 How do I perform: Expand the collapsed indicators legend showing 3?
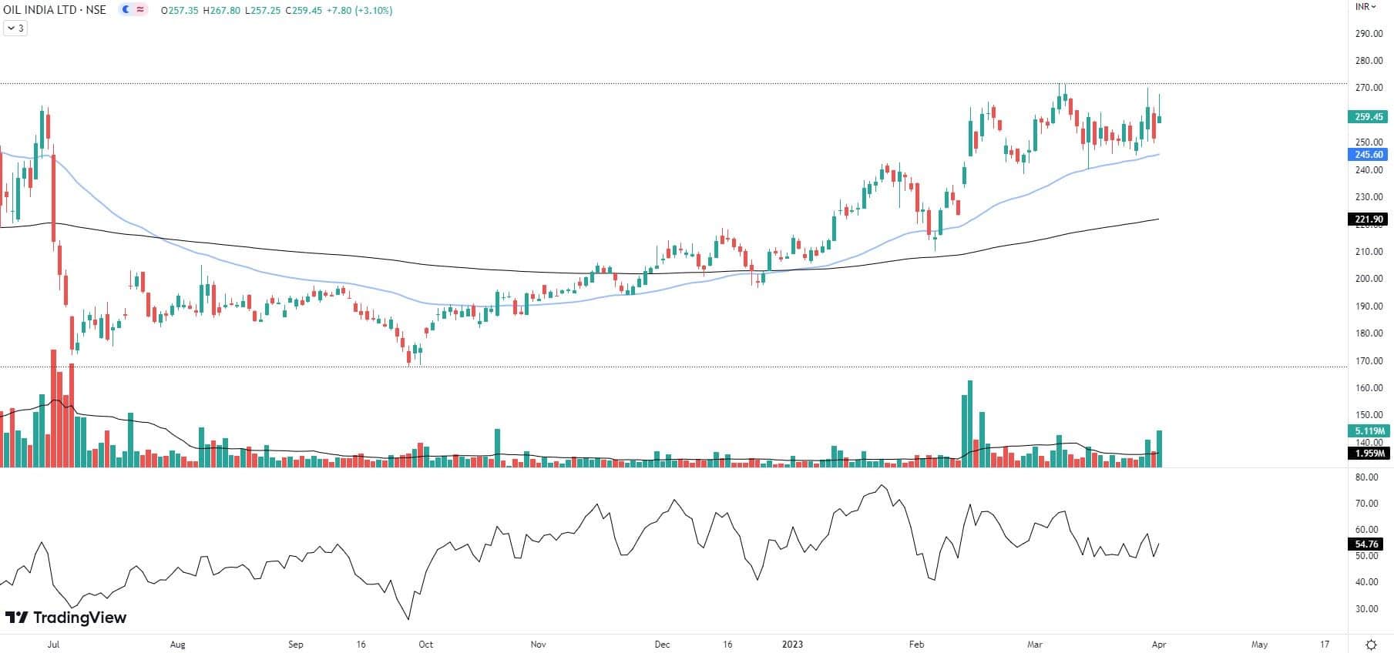click(15, 28)
